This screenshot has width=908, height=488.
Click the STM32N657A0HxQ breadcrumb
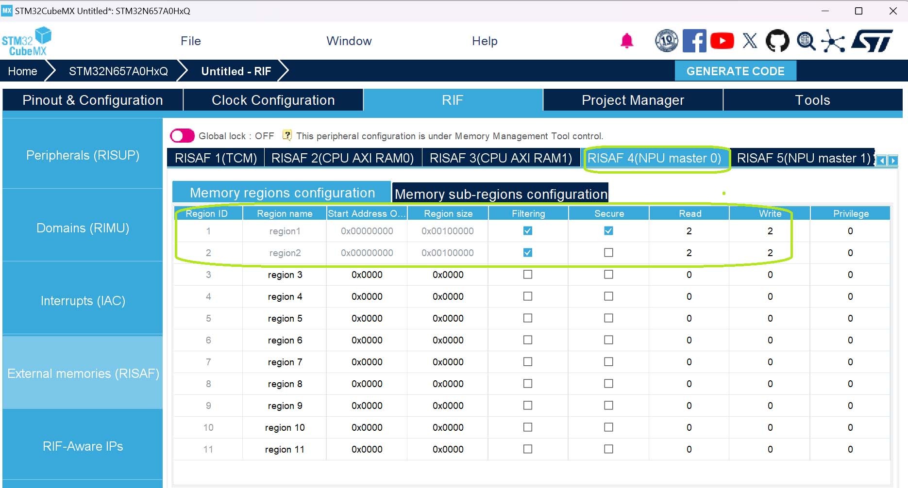point(118,71)
